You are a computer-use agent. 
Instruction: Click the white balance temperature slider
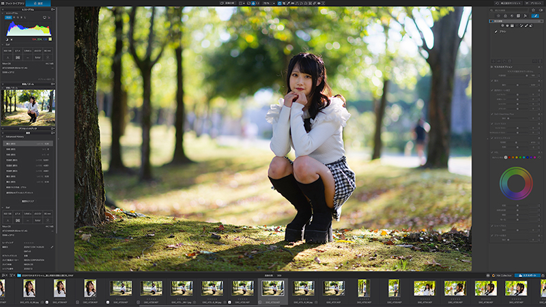(x=517, y=143)
